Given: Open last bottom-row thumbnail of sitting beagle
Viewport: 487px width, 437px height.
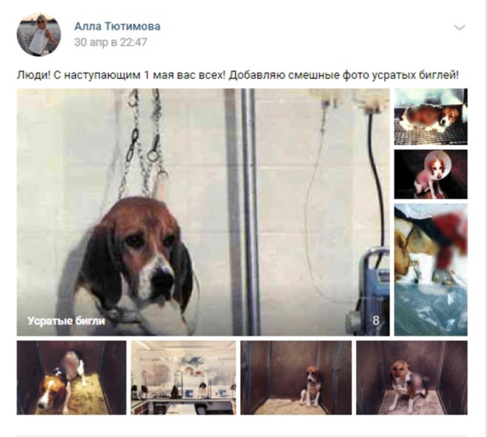Looking at the screenshot, I should pyautogui.click(x=412, y=377).
